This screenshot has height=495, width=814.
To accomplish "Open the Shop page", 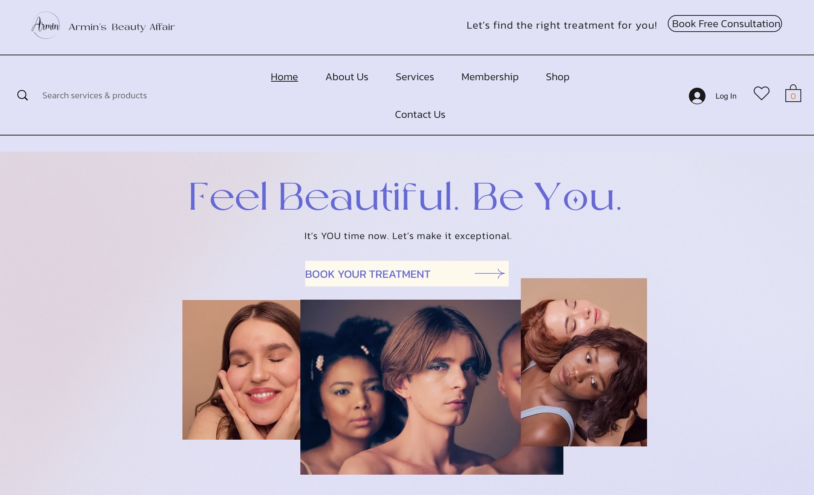I will click(557, 77).
